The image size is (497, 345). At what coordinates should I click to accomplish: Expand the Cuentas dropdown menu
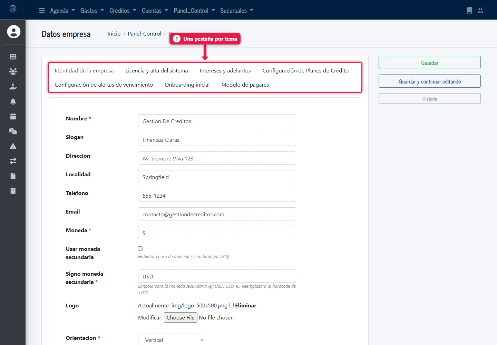point(155,11)
